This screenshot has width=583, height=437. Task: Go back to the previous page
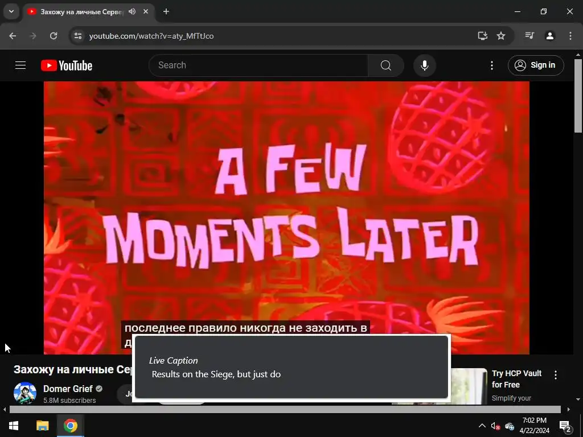point(13,36)
